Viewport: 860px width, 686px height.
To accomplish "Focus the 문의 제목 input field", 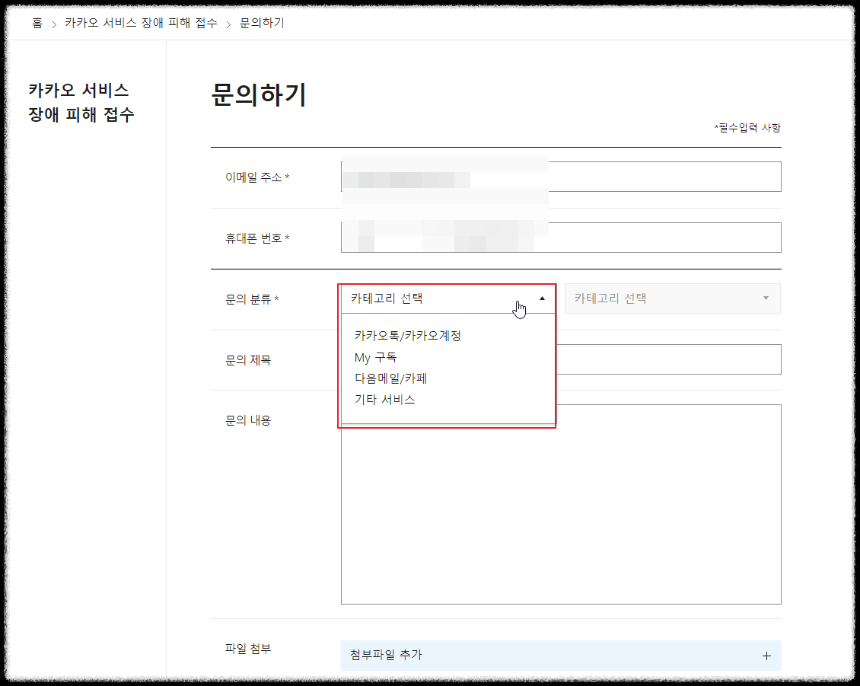I will (668, 359).
